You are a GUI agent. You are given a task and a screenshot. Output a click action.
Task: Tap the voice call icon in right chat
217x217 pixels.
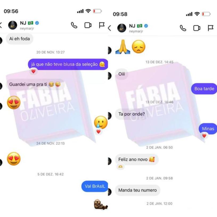pyautogui.click(x=183, y=28)
